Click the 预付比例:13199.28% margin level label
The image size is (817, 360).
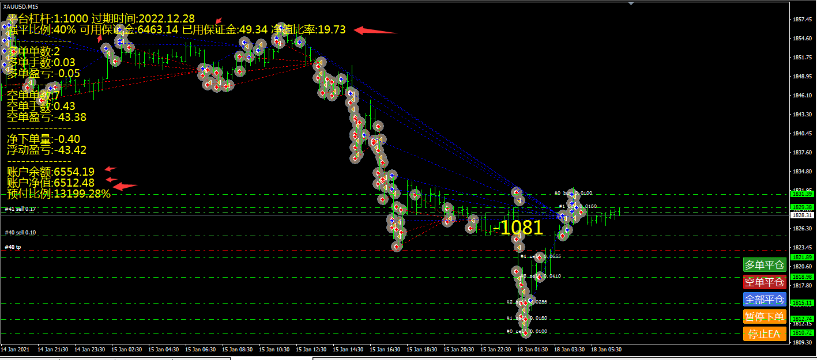(59, 194)
